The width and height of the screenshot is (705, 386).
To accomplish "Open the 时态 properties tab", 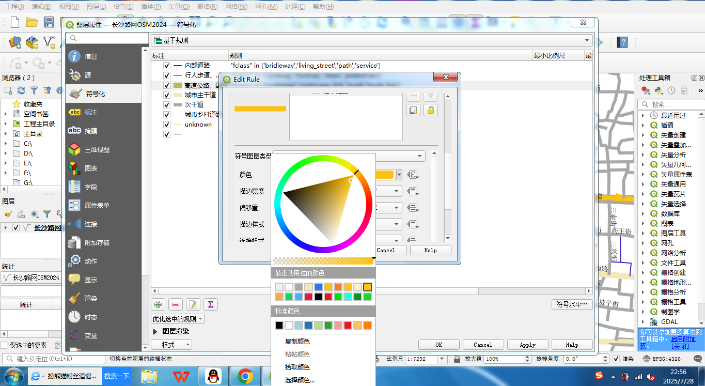I will [103, 317].
